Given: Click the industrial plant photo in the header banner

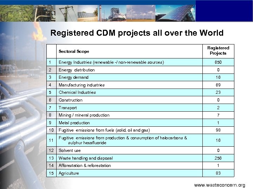Looking at the screenshot, I should 112,13.
